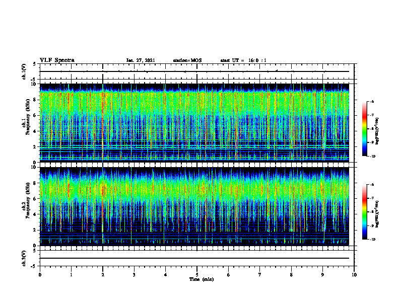Click "-9" label on ch.2 color scale
This screenshot has width=399, height=308.
pos(372,225)
